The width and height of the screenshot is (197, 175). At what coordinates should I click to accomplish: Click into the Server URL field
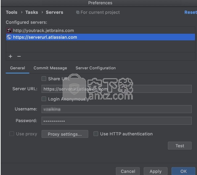point(117,89)
